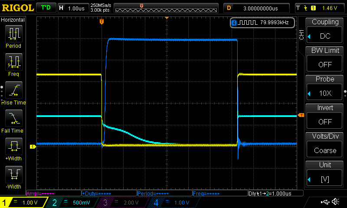Screen dimensions: 347x208
Task: Click the 250MSa/s sample rate readout
Action: [101, 6]
